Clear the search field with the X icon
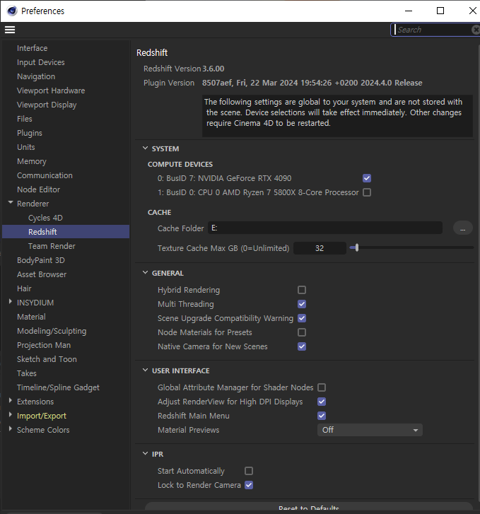 (476, 30)
